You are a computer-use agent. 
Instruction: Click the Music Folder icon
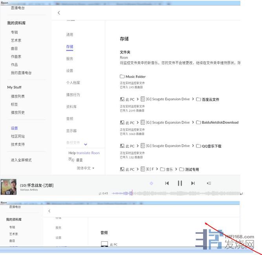[x=122, y=77]
